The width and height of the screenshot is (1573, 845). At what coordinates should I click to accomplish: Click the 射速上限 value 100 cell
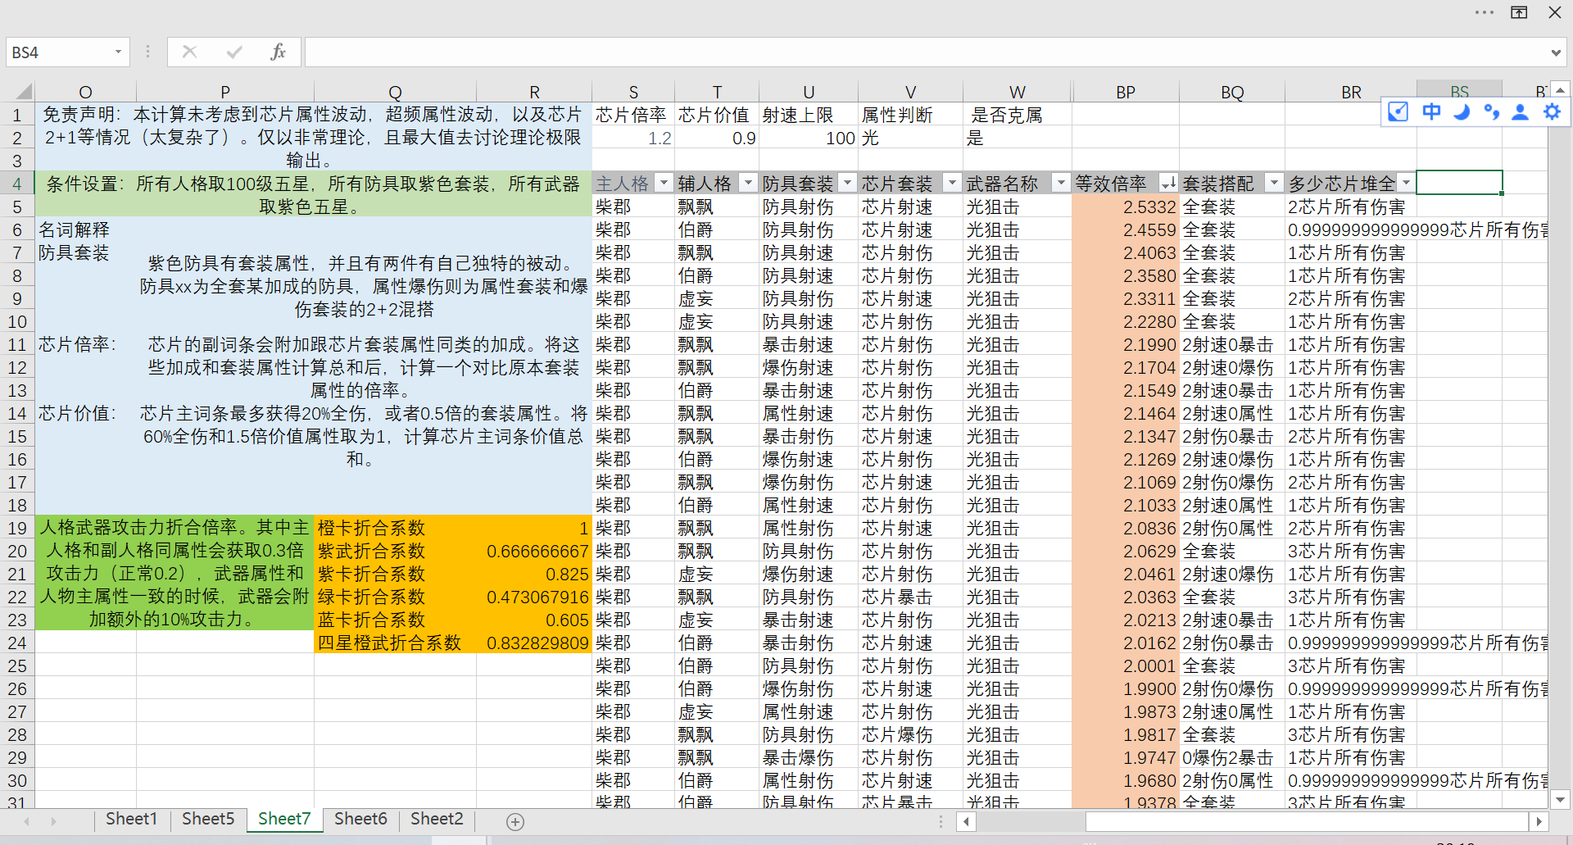click(809, 138)
